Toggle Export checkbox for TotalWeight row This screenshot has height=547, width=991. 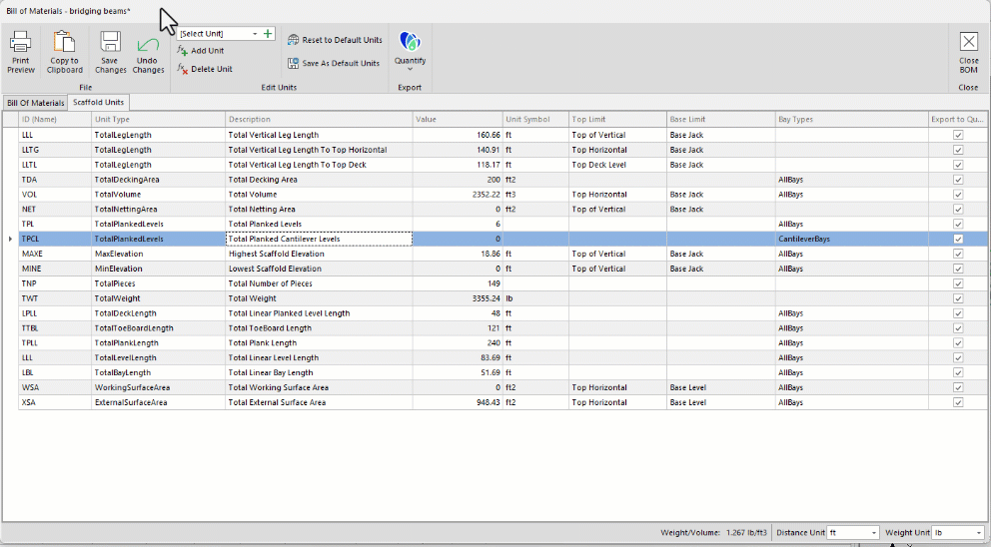[x=958, y=298]
